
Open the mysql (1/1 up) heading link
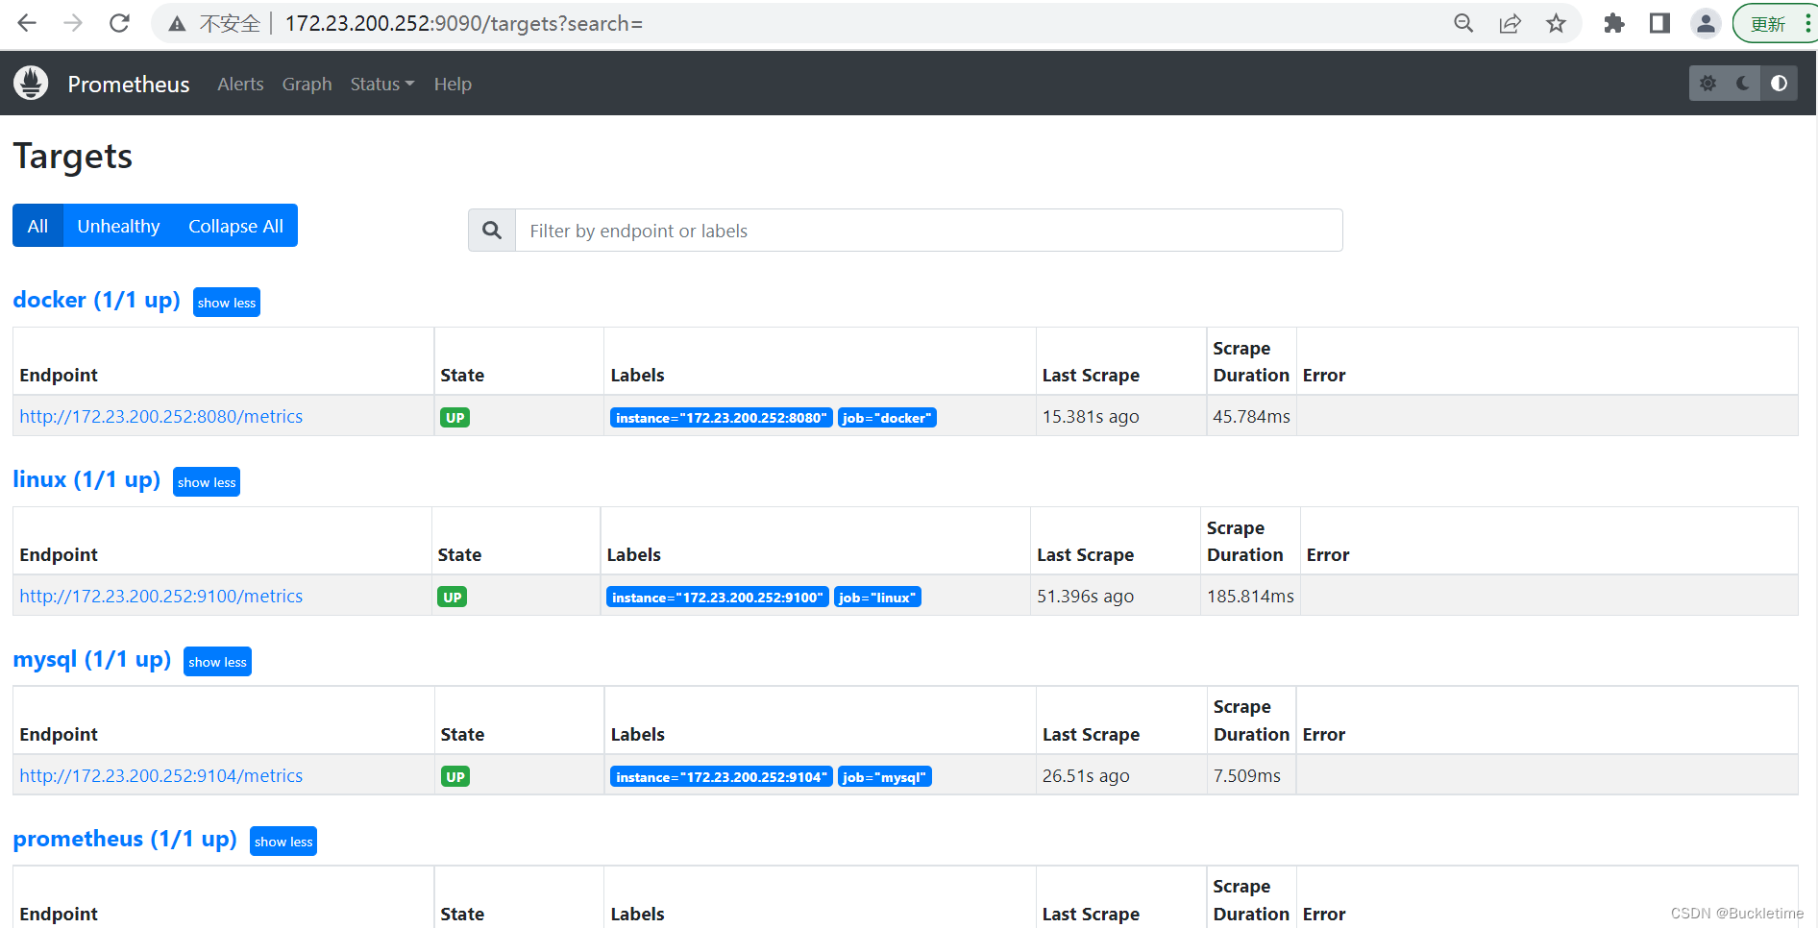pos(91,659)
